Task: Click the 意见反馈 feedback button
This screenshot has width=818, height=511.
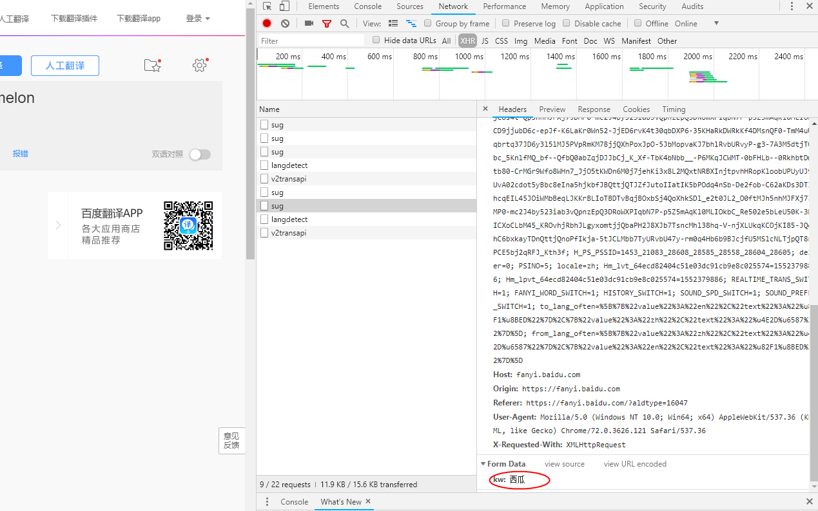Action: tap(231, 441)
